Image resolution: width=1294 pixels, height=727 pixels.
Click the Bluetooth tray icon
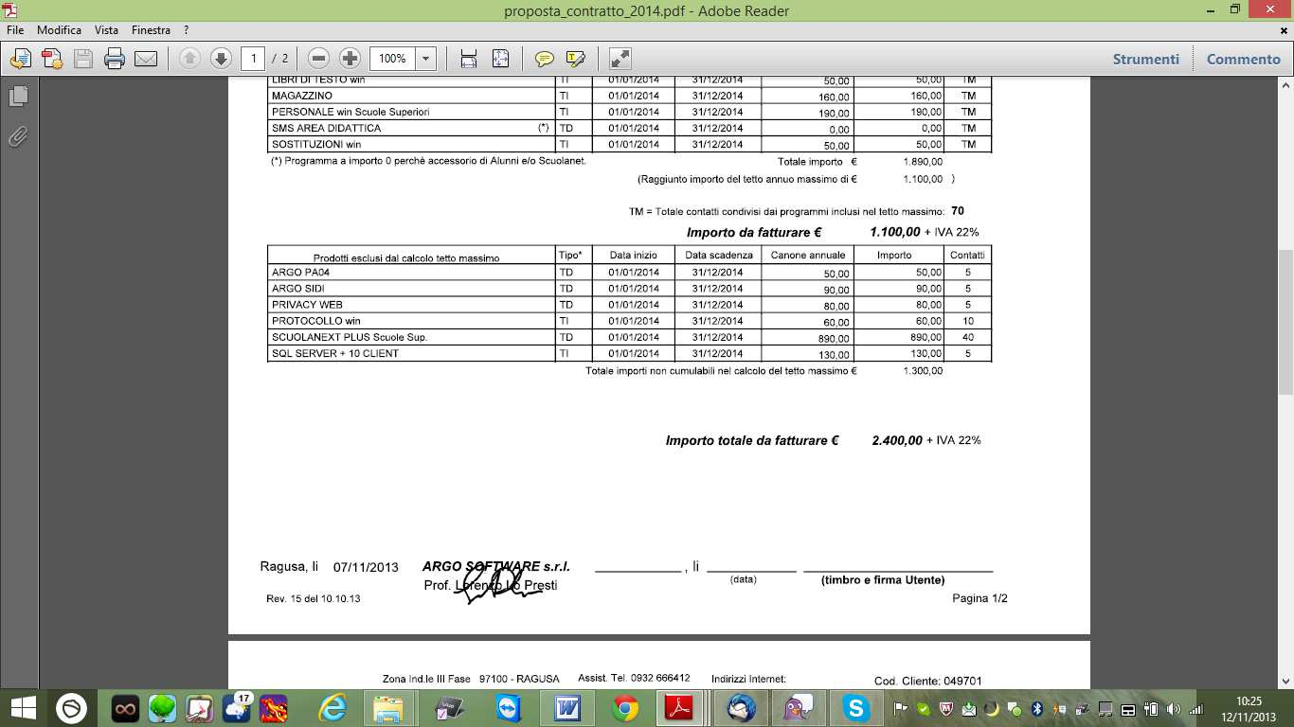[x=1037, y=708]
